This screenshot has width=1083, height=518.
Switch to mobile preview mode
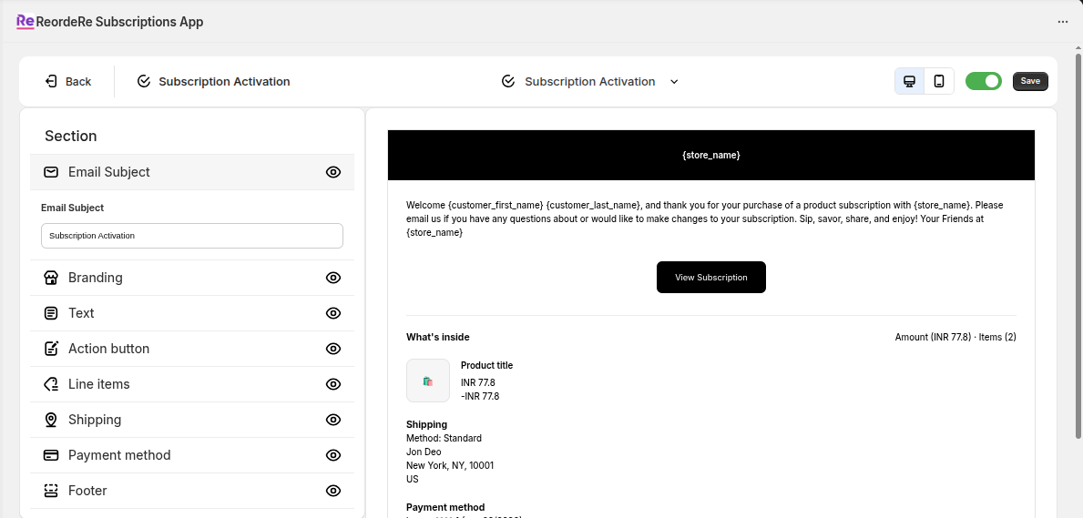pyautogui.click(x=939, y=81)
